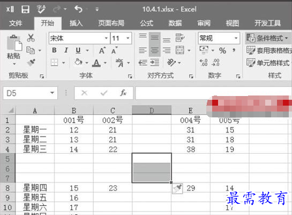Increase indent
This screenshot has height=215, width=292.
(x=154, y=62)
